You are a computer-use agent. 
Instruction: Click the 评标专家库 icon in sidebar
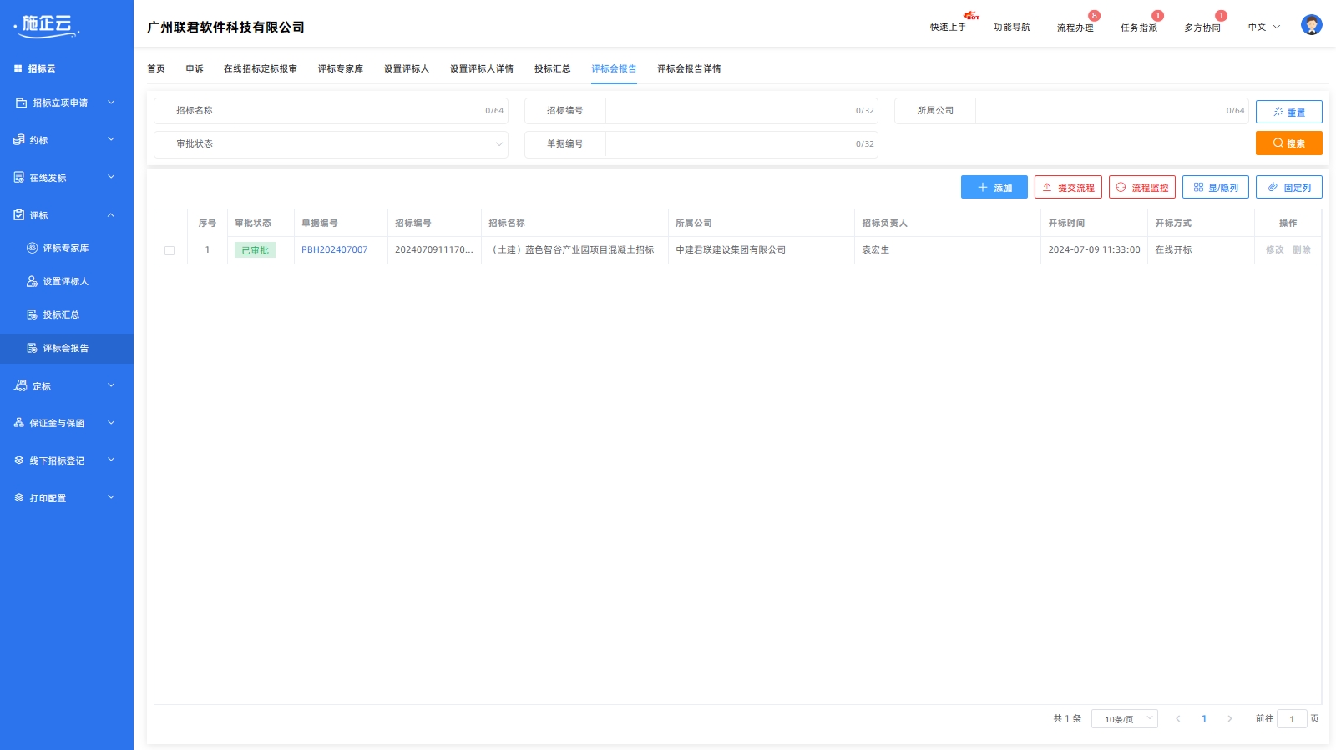[x=32, y=248]
